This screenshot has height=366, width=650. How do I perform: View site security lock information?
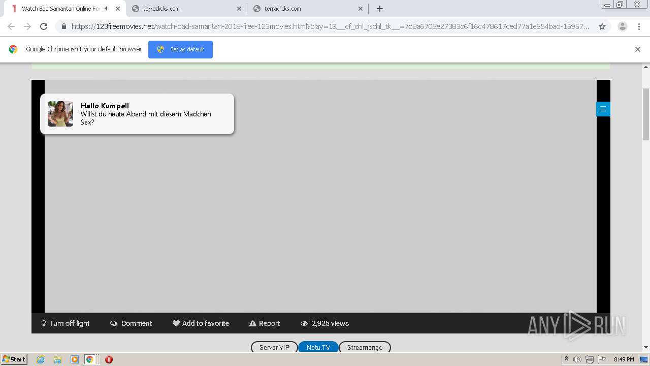(64, 26)
